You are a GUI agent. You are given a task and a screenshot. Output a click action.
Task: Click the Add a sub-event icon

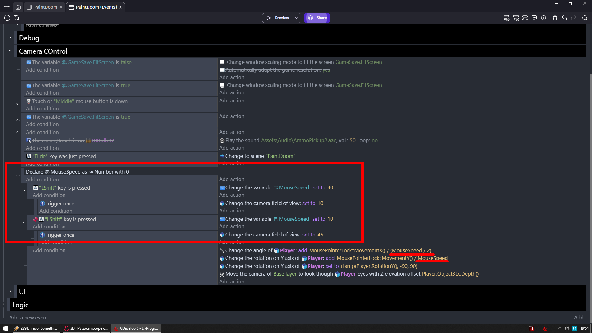pyautogui.click(x=516, y=18)
